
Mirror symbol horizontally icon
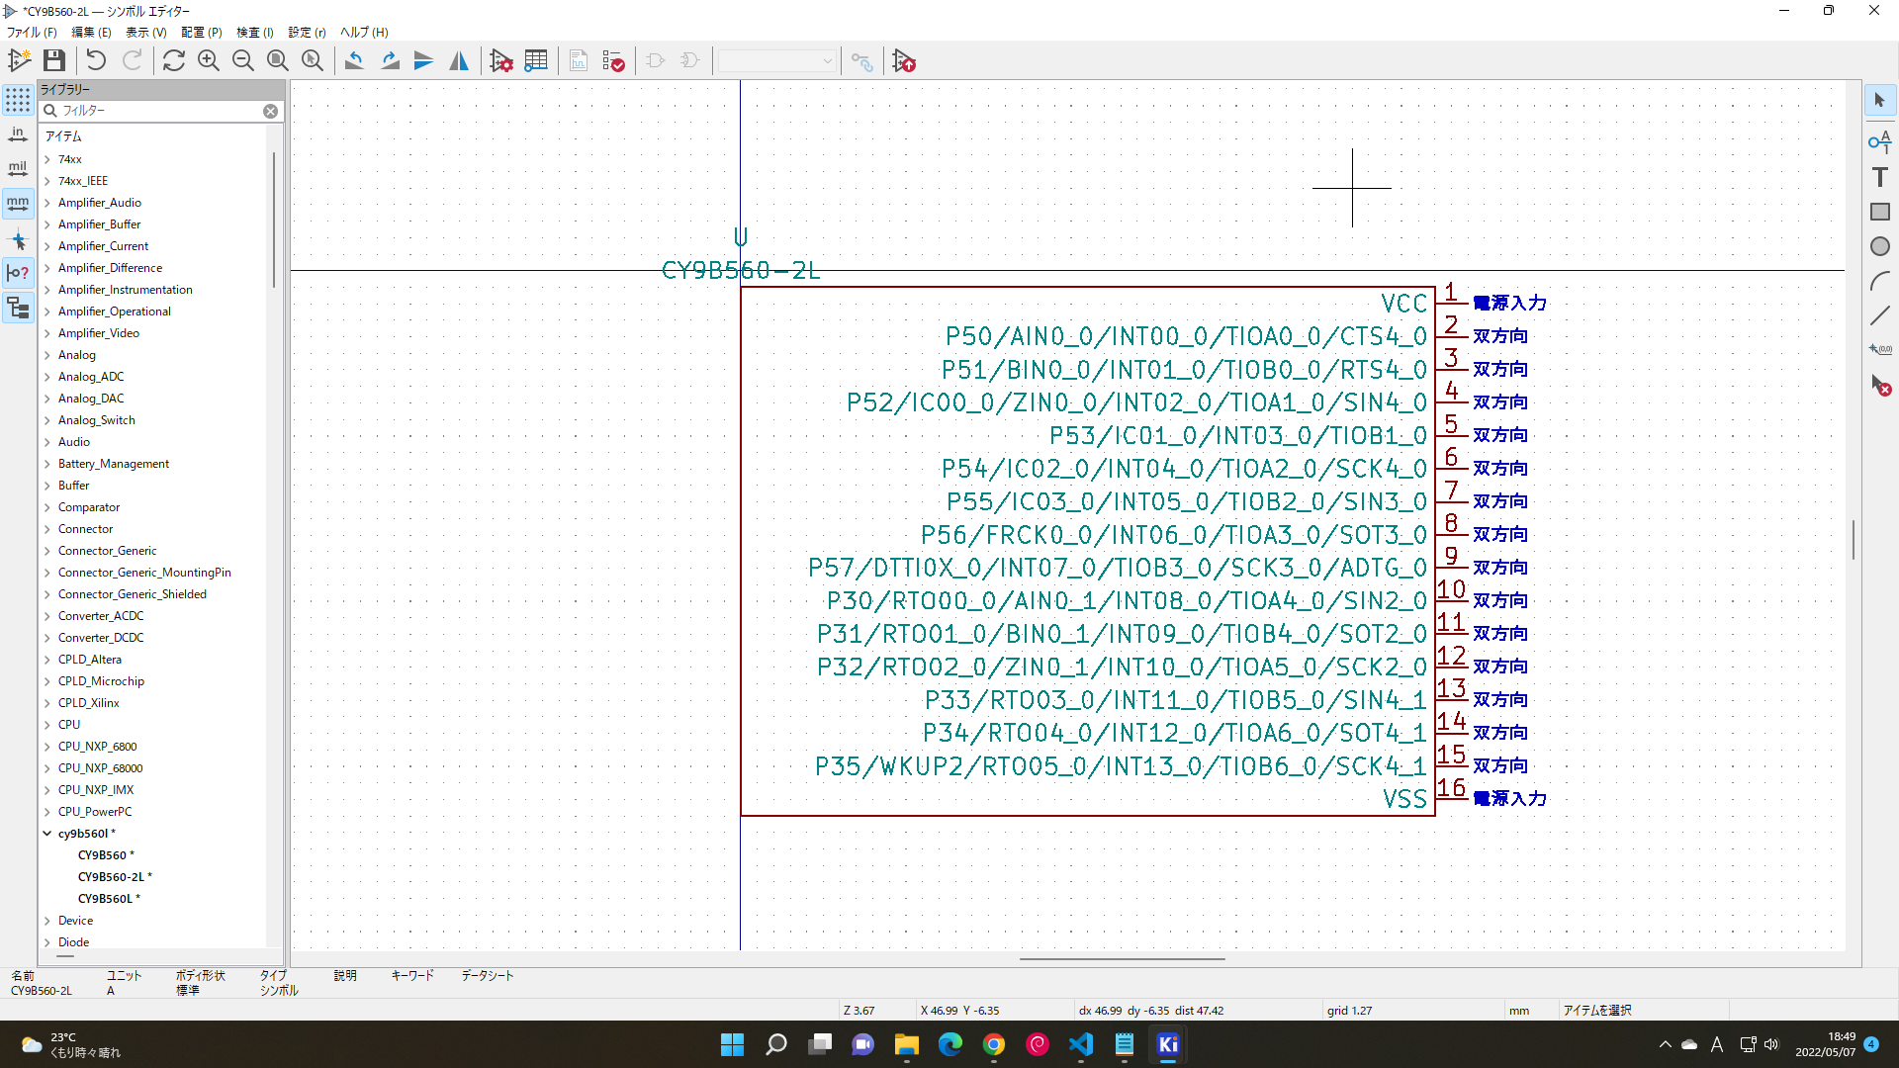pyautogui.click(x=459, y=61)
